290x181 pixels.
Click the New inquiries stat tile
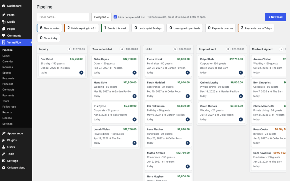[49, 28]
